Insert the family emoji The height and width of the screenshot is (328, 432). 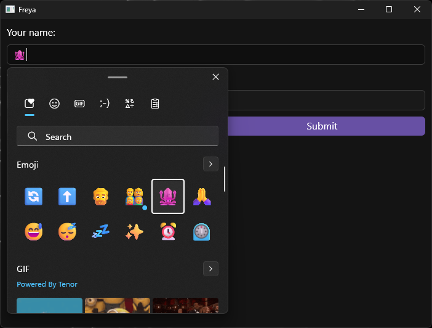click(134, 197)
